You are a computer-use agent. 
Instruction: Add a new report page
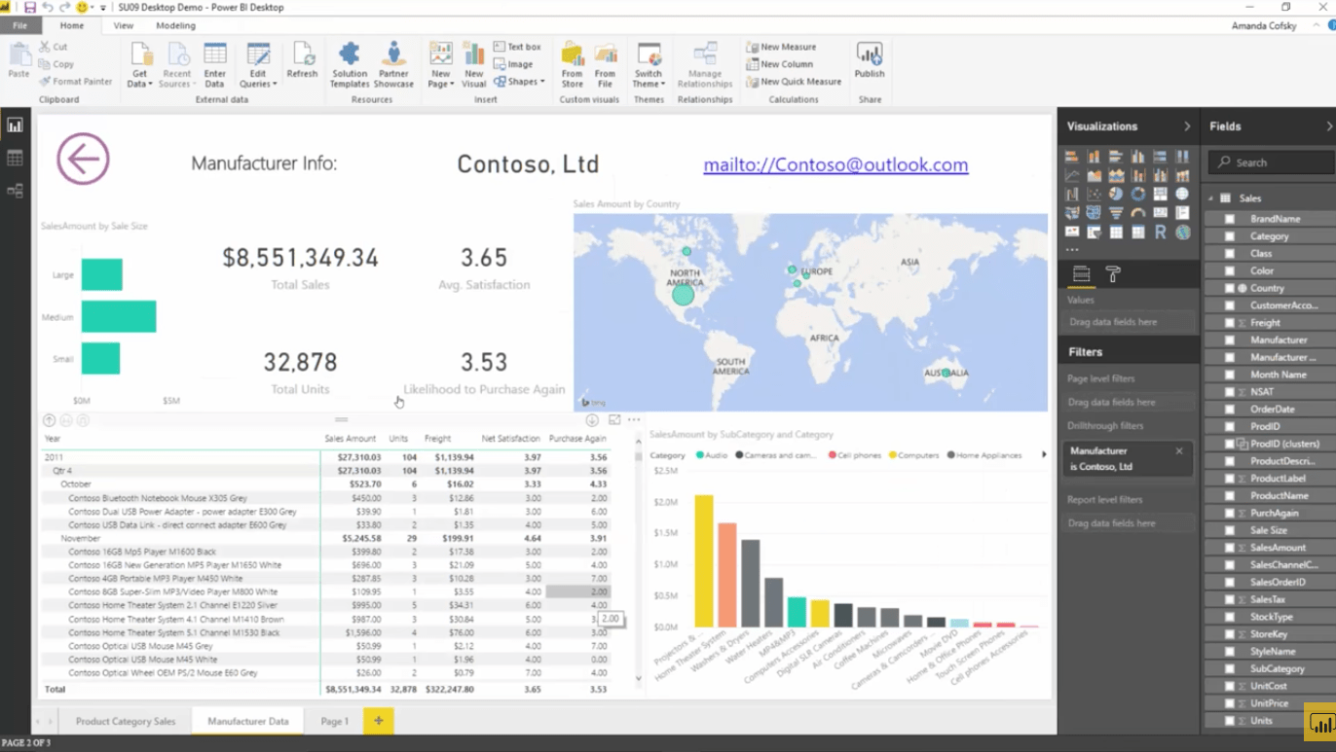[378, 721]
